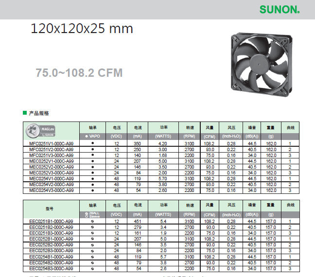Click weight 162.0 in MFC0251V1 row
This screenshot has width=315, height=277.
pos(271,144)
